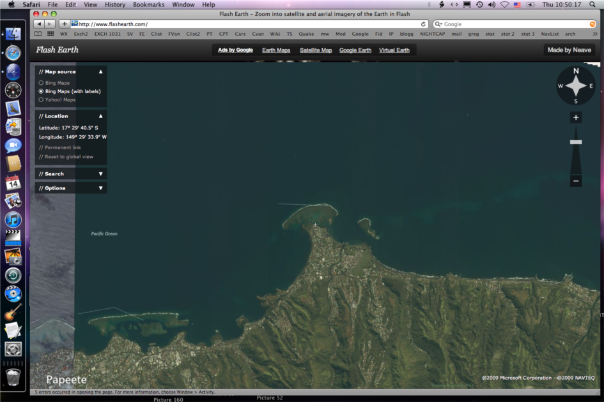Viewport: 604px width, 402px height.
Task: Click the zoom slider handle
Action: (576, 142)
